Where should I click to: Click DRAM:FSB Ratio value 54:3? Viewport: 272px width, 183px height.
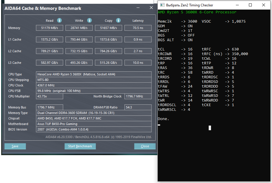[138, 107]
